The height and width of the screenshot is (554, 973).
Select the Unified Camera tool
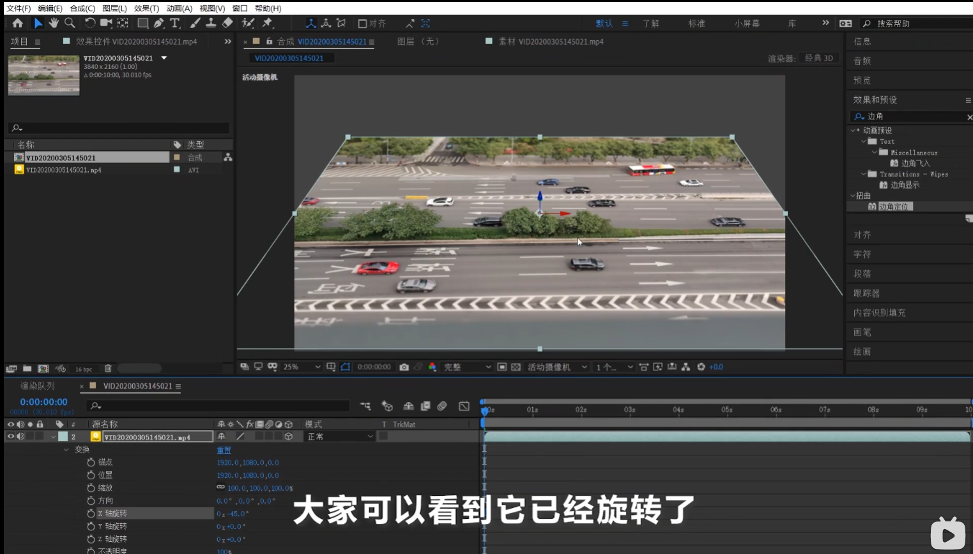tap(105, 23)
